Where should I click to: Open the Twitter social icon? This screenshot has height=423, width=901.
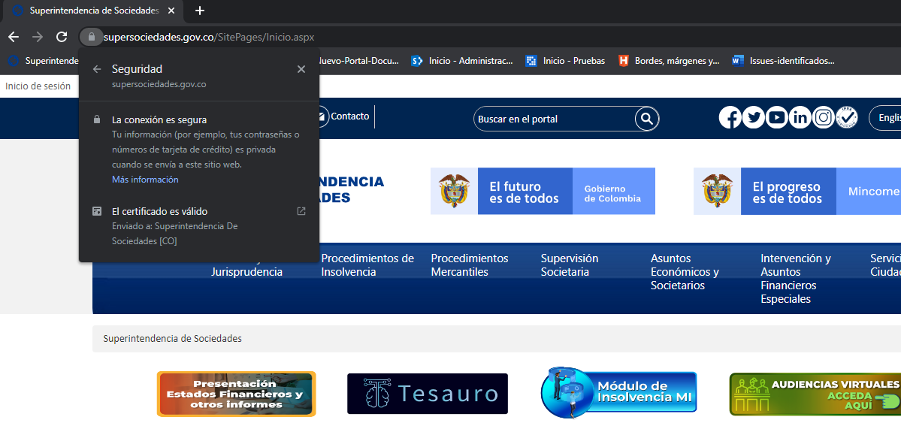pyautogui.click(x=753, y=118)
